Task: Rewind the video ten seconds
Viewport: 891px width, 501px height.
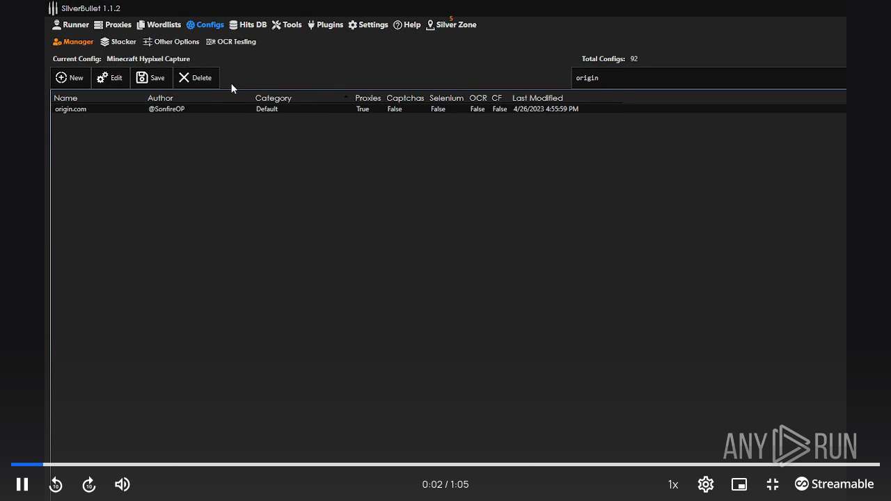Action: (56, 484)
